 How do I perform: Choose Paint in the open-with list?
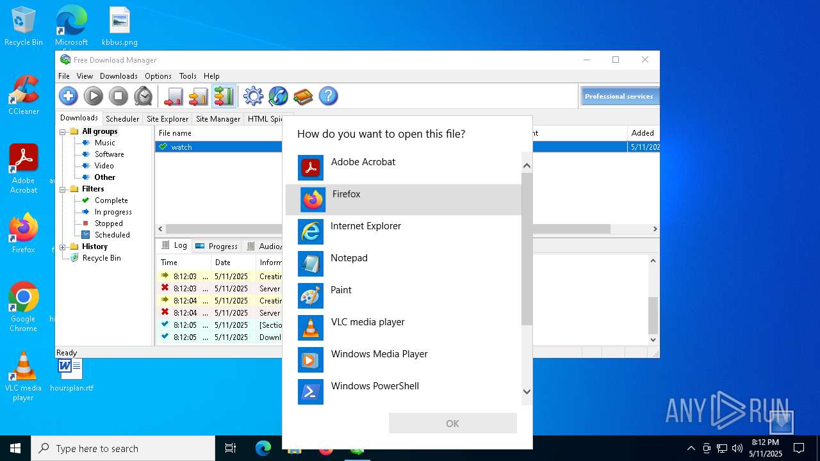pos(404,296)
